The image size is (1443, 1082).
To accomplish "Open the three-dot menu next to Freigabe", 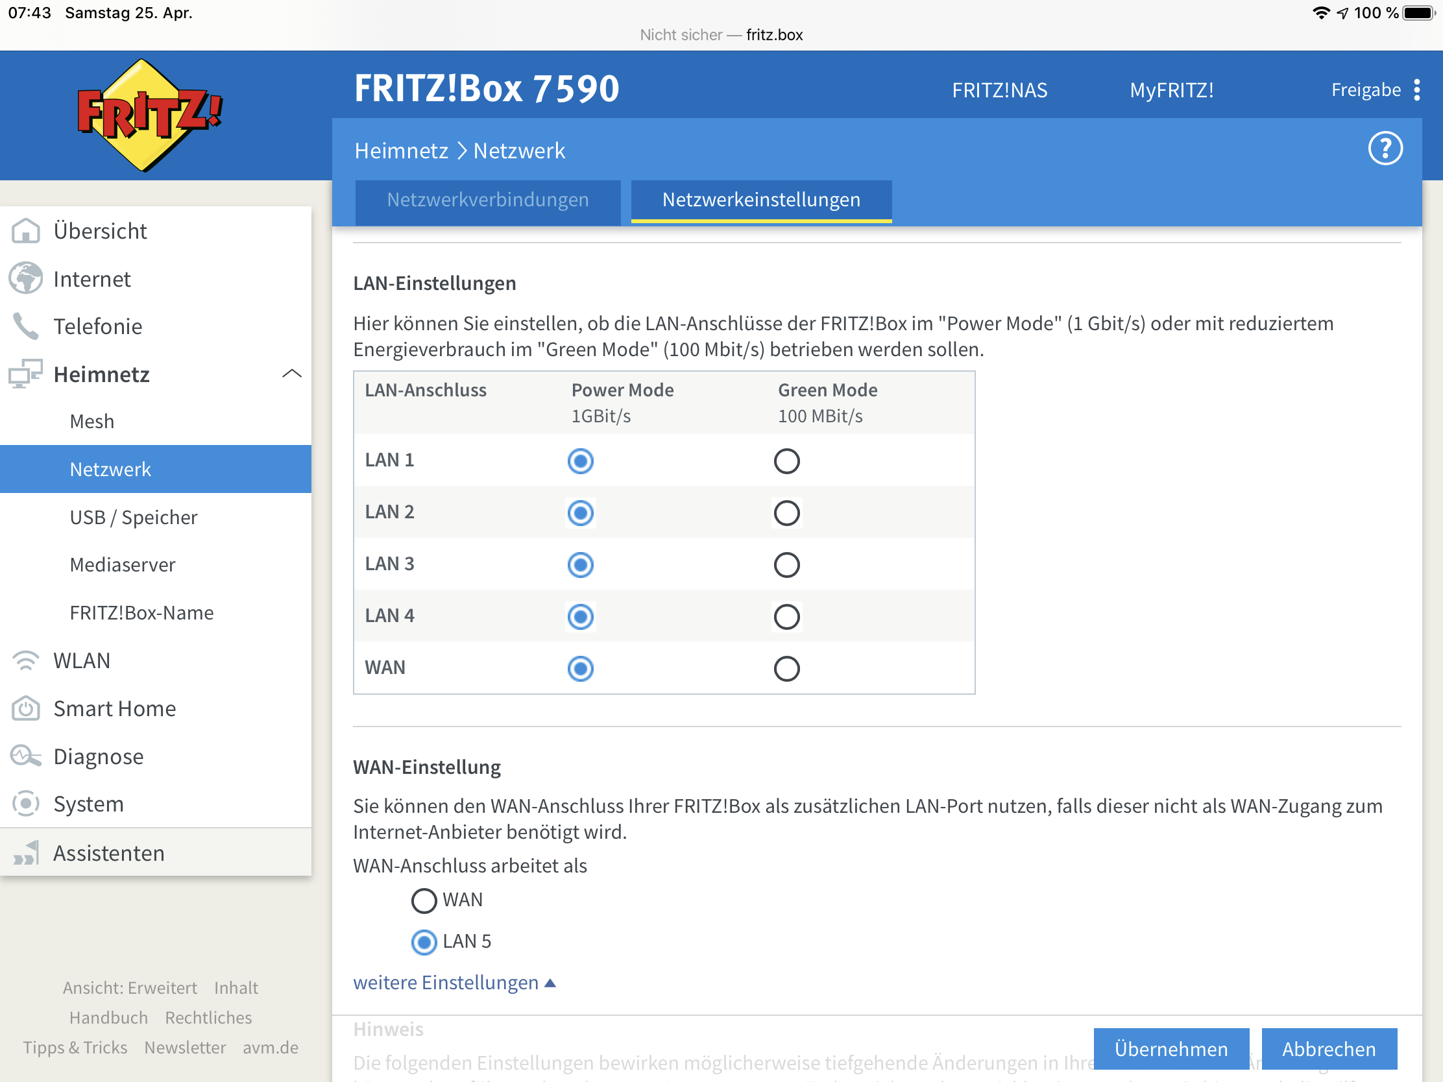I will pos(1416,90).
